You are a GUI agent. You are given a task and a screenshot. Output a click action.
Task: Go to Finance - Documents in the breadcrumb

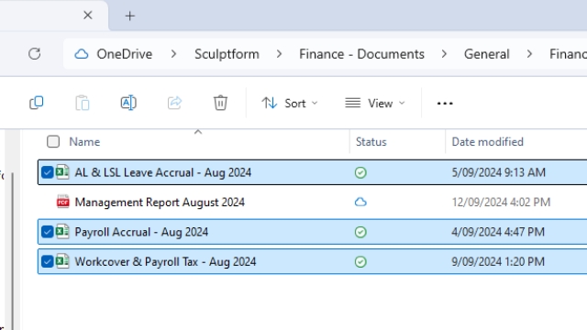click(x=361, y=54)
